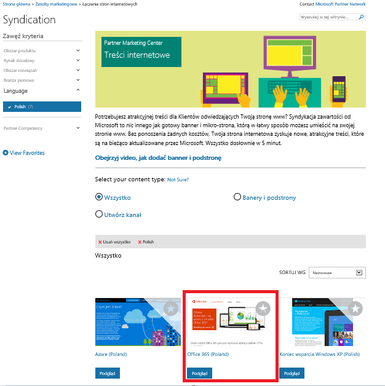Select the Wszystko radio button
The image size is (385, 386).
[x=99, y=197]
